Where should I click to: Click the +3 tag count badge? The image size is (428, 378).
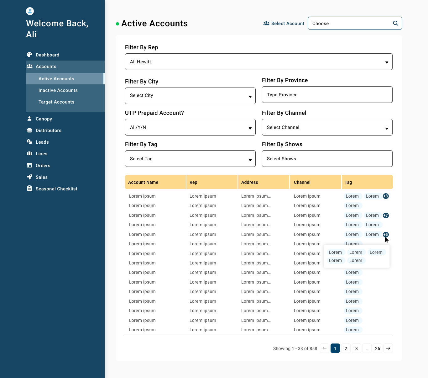coord(386,196)
